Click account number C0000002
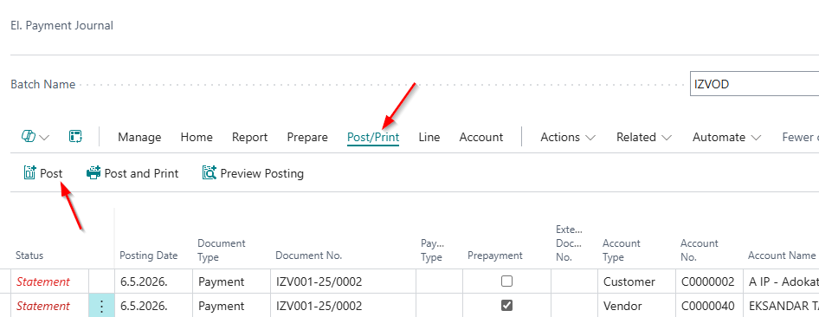 pos(707,282)
